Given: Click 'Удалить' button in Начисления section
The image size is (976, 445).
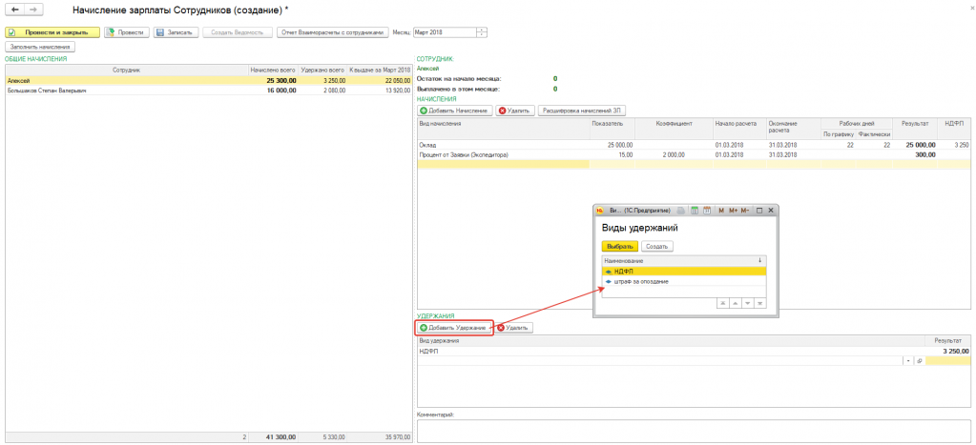Looking at the screenshot, I should [514, 111].
